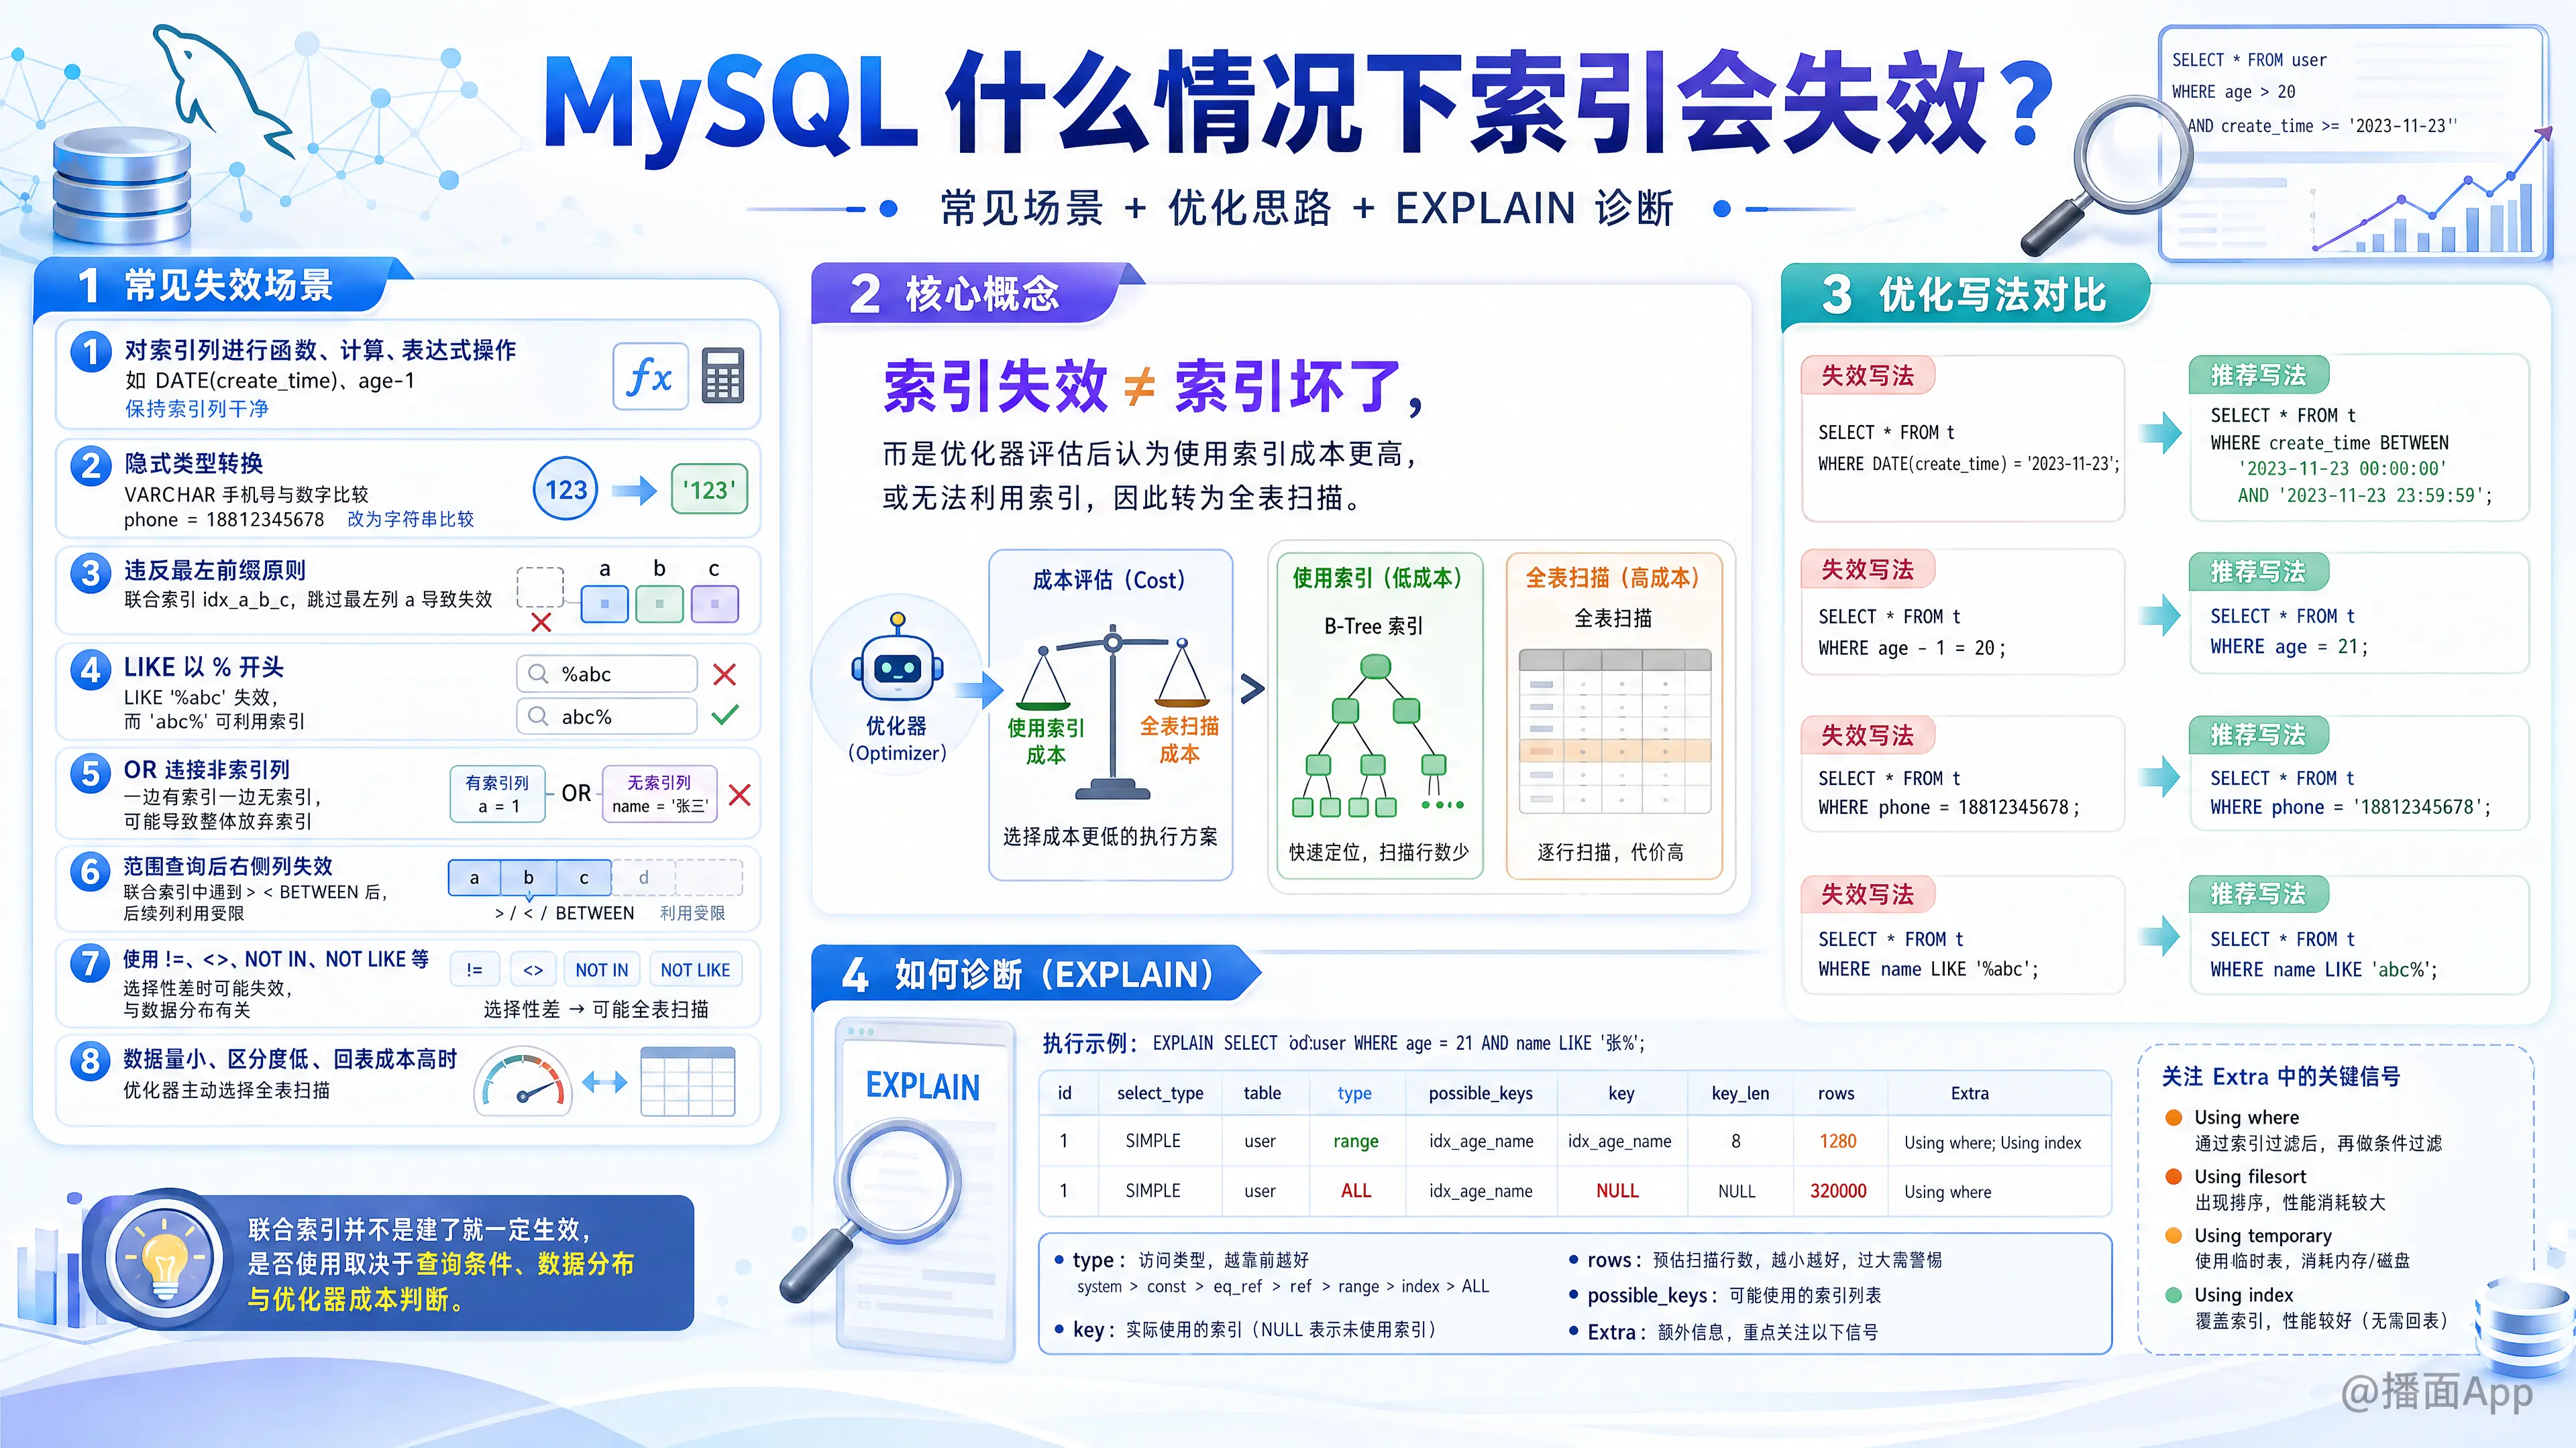Click the B-Tree index root node
This screenshot has height=1448, width=2576.
click(1376, 666)
